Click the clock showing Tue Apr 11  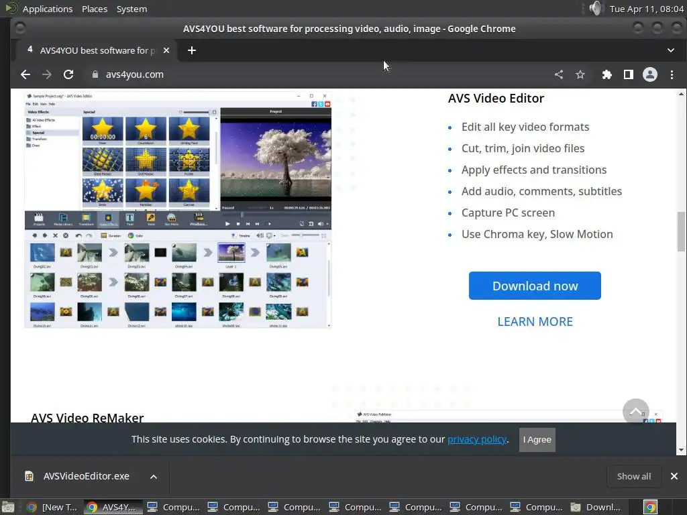tap(646, 9)
